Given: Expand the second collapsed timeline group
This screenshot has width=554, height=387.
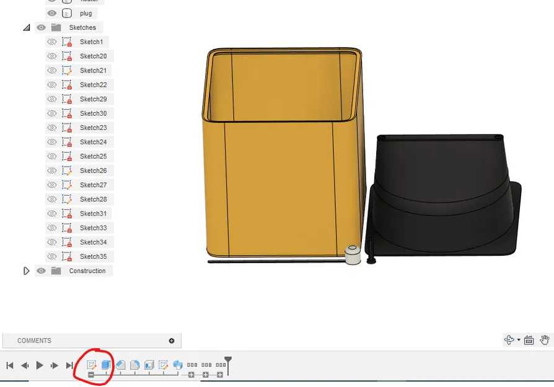Looking at the screenshot, I should click(x=206, y=375).
